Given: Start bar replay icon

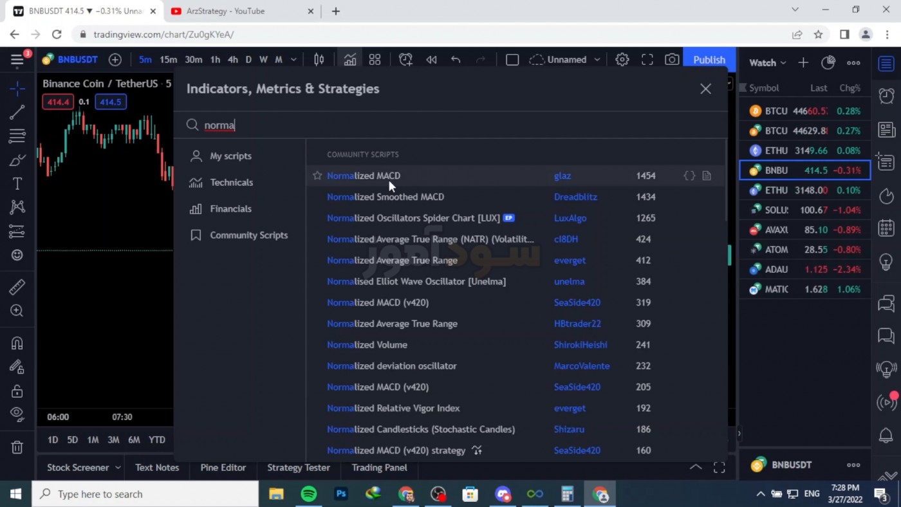Looking at the screenshot, I should pos(431,60).
